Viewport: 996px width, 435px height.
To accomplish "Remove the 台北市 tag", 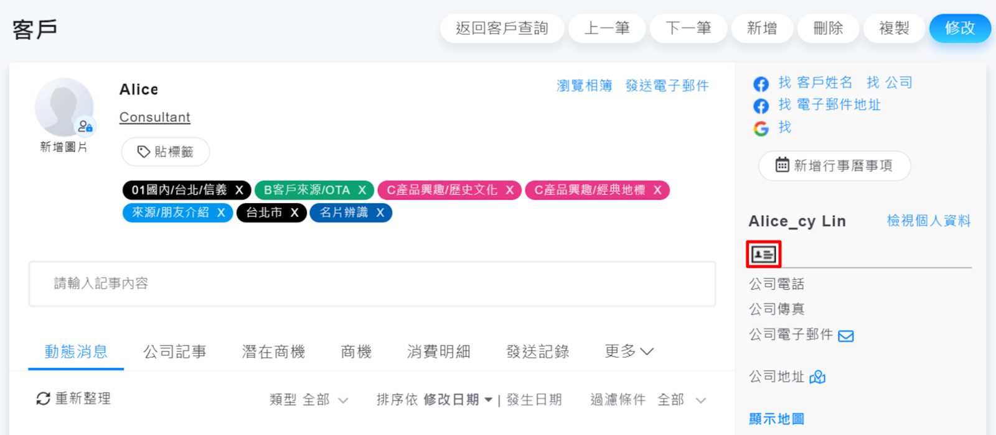I will pos(294,213).
